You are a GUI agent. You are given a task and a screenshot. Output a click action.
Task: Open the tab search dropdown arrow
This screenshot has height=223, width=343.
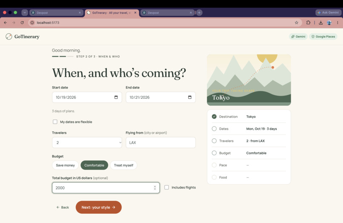[25, 12]
